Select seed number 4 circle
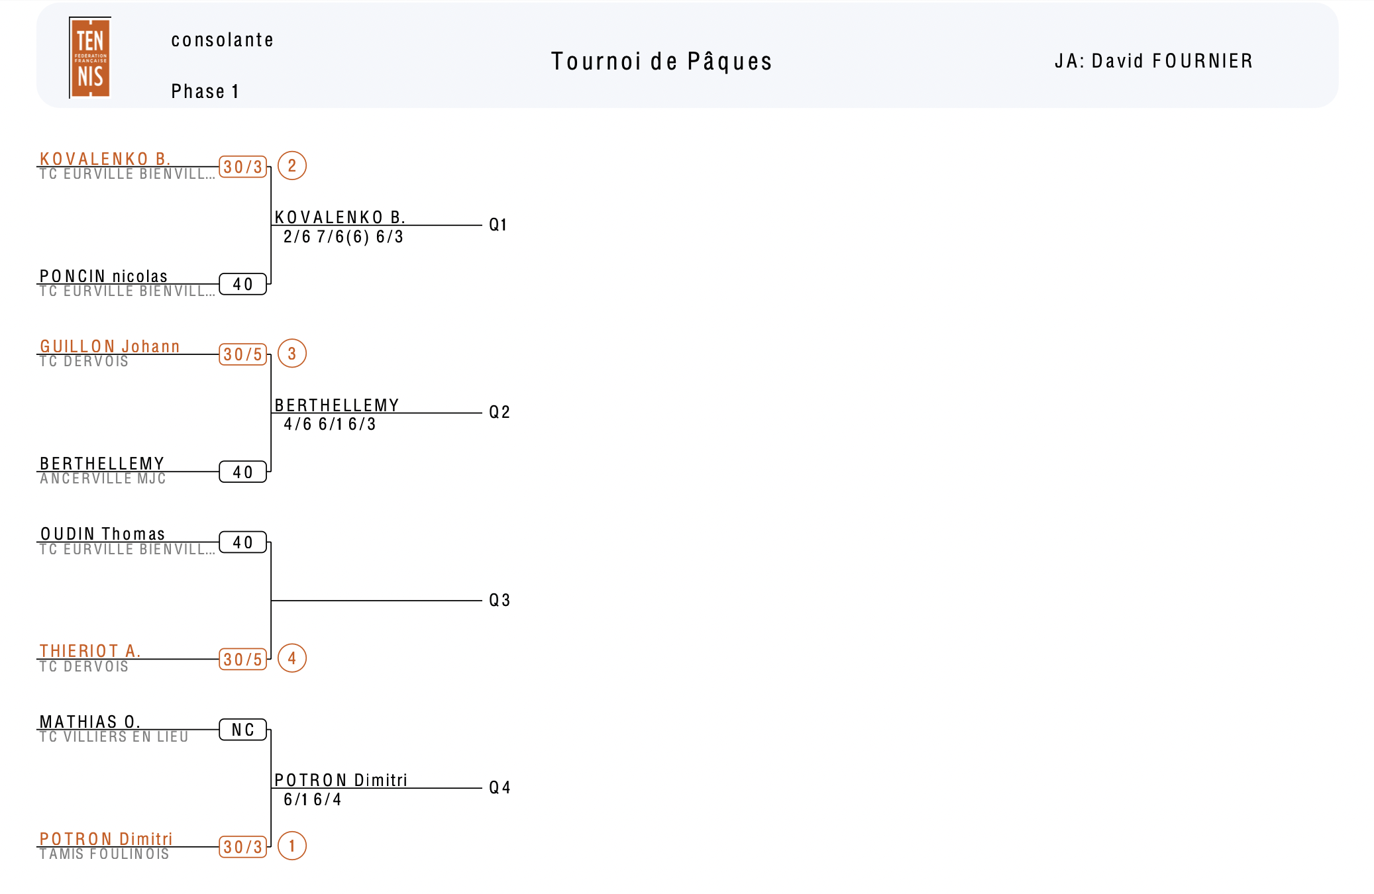The image size is (1374, 894). pyautogui.click(x=292, y=658)
